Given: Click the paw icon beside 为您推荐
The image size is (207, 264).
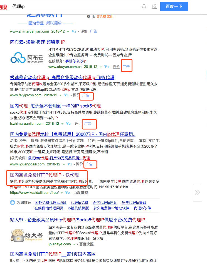Looking at the screenshot, I should coord(13,202).
